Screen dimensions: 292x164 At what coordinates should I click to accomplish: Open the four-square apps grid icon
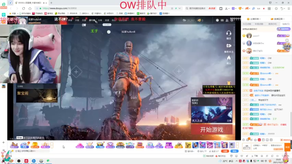click(x=269, y=8)
